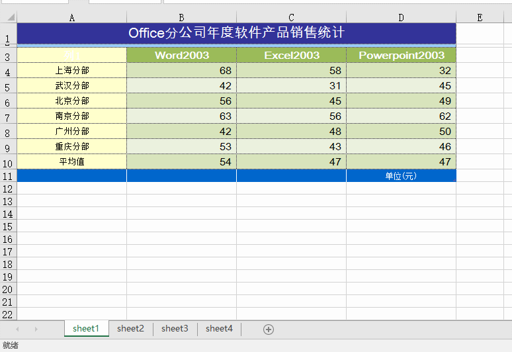Select row 3 header

[x=8, y=55]
